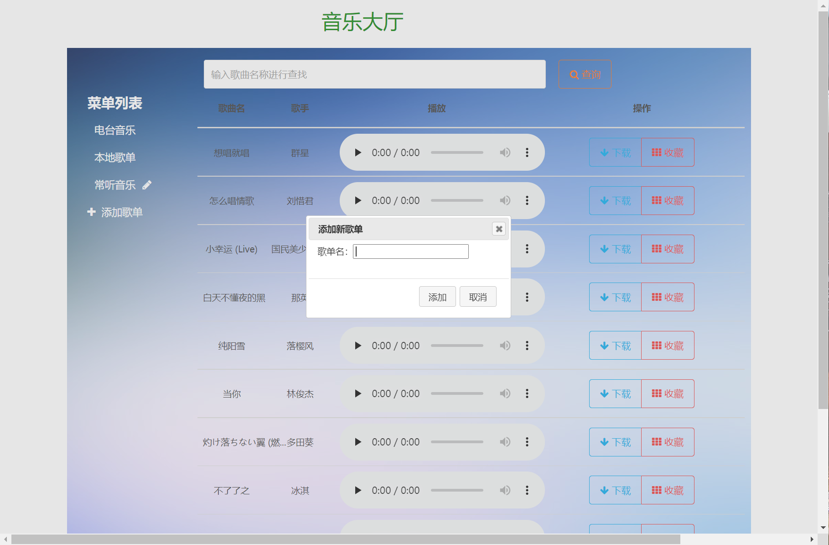The height and width of the screenshot is (545, 829).
Task: Play the track by 多田葵
Action: pos(358,442)
